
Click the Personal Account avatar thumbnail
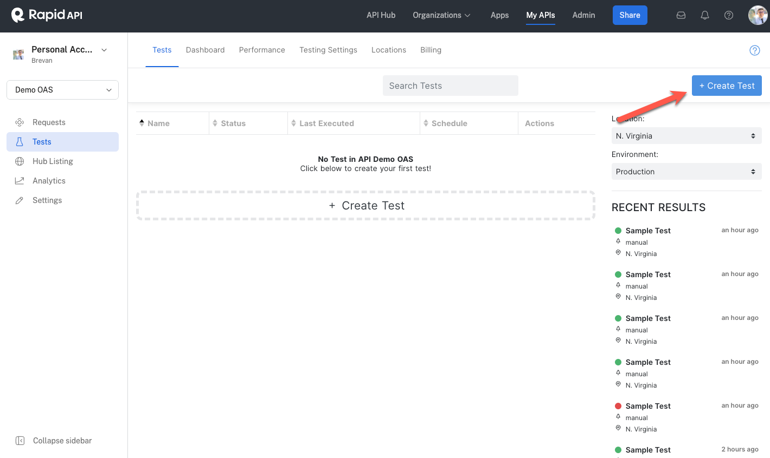(18, 54)
